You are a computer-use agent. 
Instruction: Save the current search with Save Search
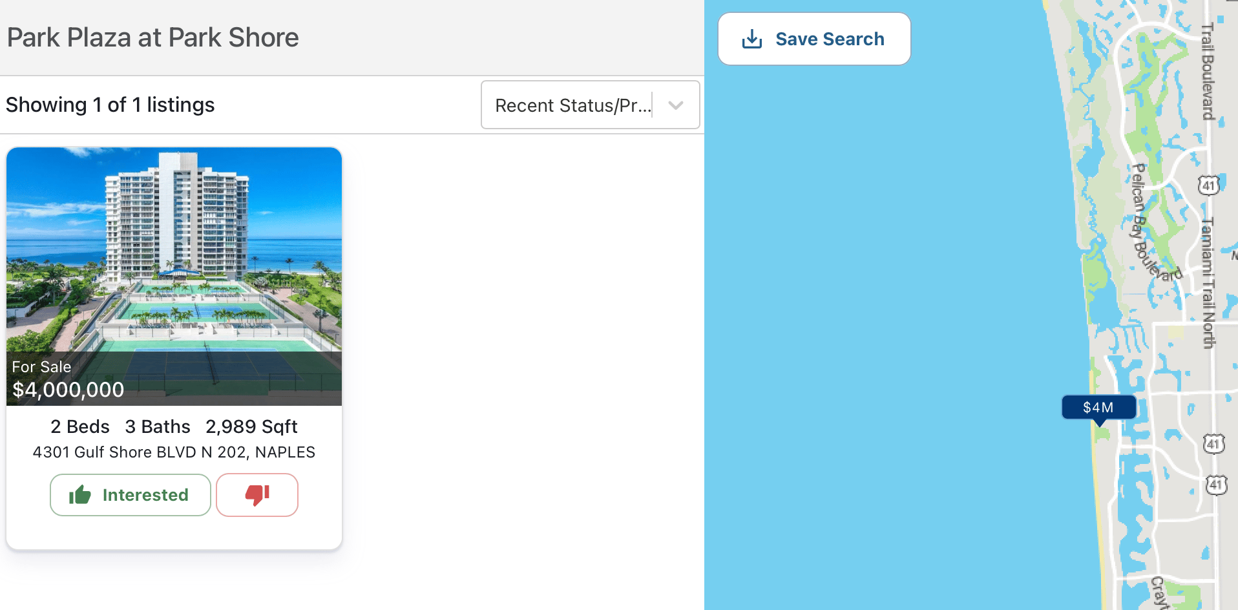pos(814,39)
